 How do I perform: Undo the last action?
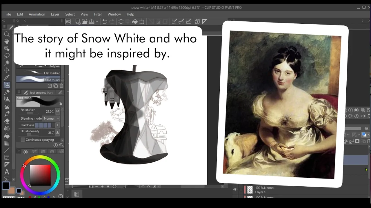(105, 21)
